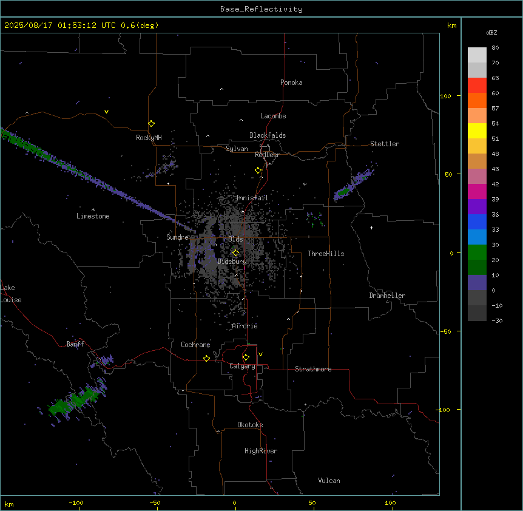
Task: Click the yellow v marker east of Calgary
Action: pyautogui.click(x=260, y=354)
